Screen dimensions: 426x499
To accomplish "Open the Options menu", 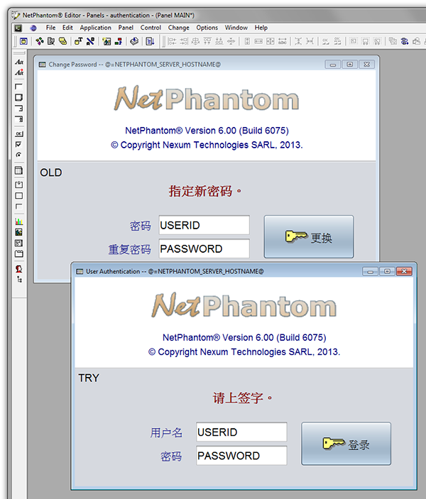I will (207, 28).
